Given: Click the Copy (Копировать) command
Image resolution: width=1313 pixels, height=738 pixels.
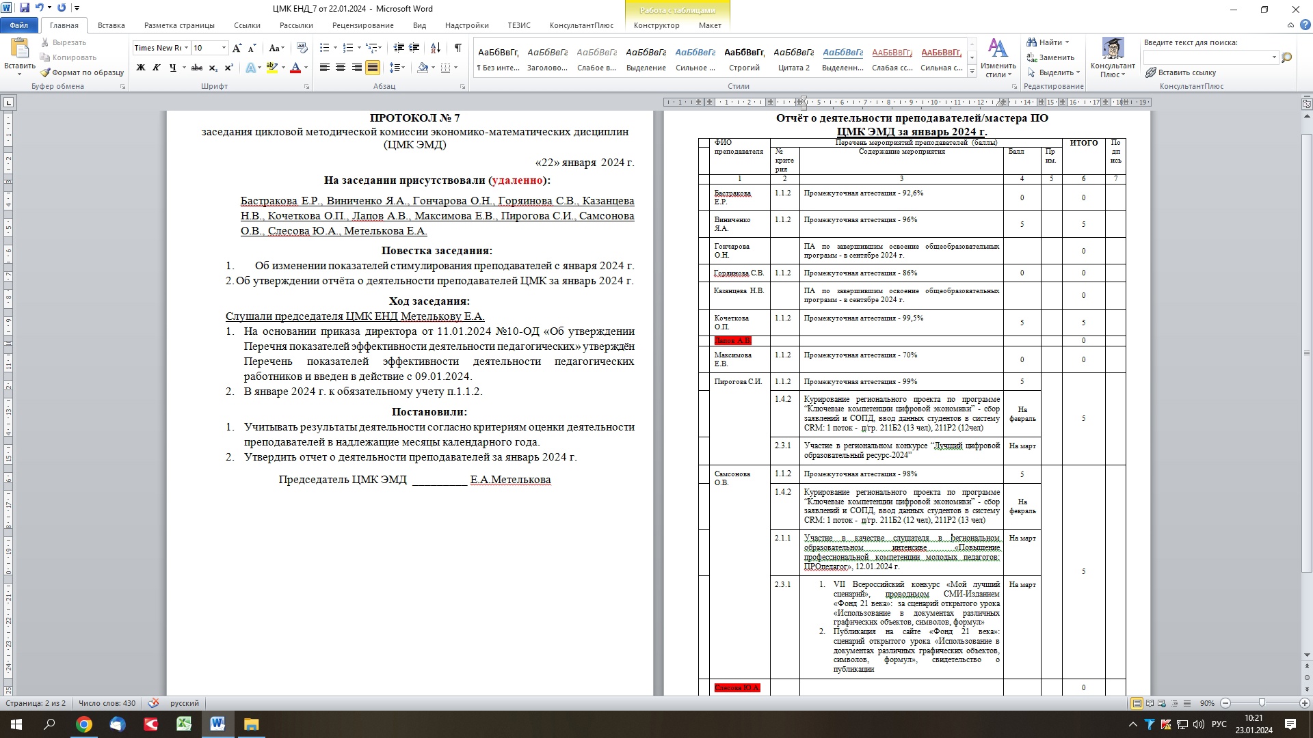Looking at the screenshot, I should [x=68, y=57].
